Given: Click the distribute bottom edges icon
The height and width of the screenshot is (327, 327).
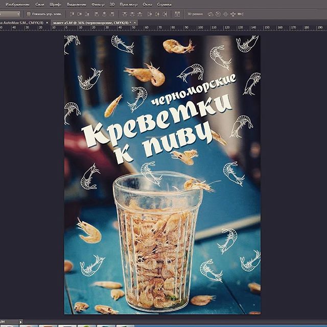Looking at the screenshot, I should pos(139,14).
